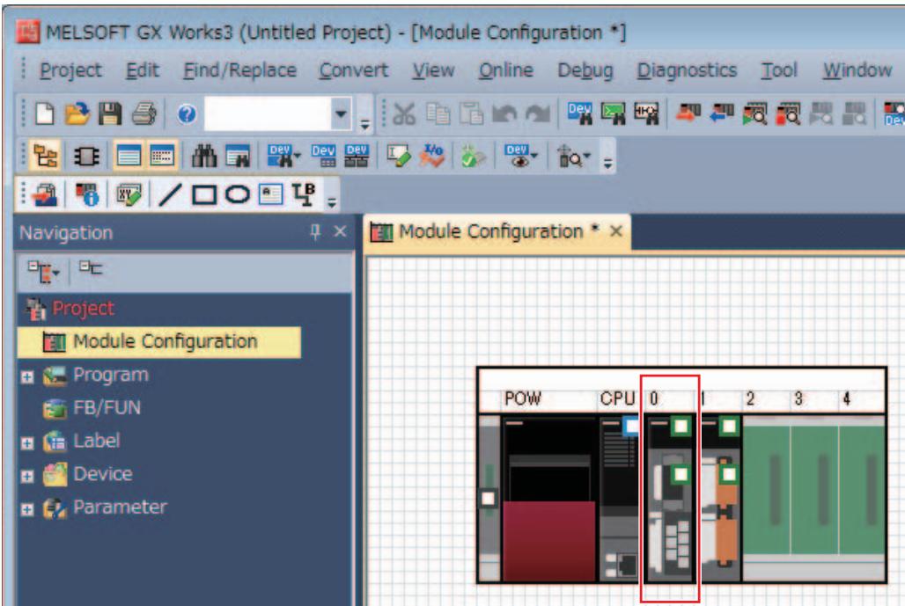Toggle the Navigation window tree icon
This screenshot has width=905, height=606.
(x=45, y=157)
